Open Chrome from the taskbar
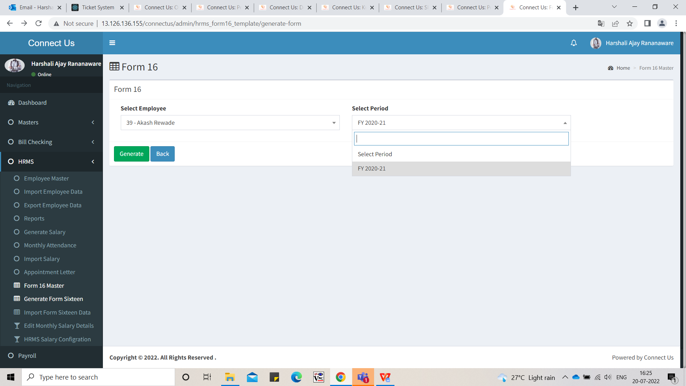This screenshot has width=686, height=386. 340,377
